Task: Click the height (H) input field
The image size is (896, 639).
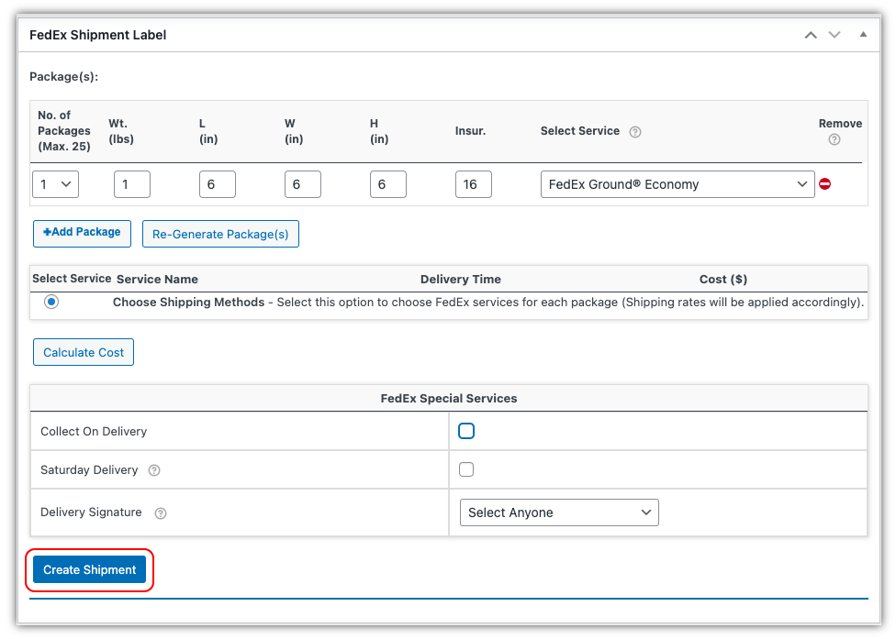Action: [388, 184]
